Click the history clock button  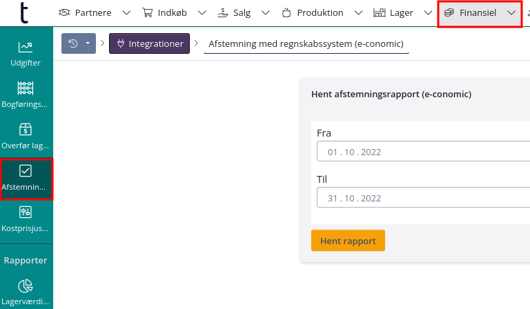[73, 43]
